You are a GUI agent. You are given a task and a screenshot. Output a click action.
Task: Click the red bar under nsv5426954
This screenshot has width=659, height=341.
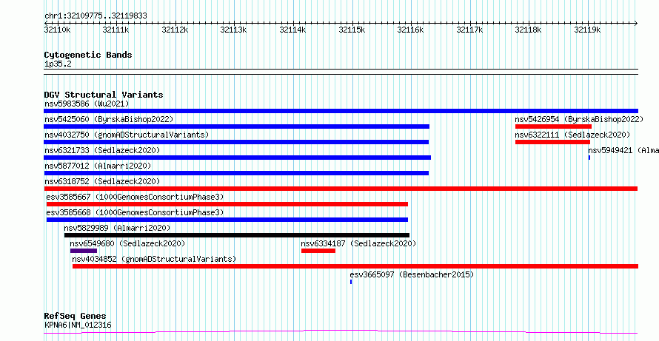(x=553, y=126)
